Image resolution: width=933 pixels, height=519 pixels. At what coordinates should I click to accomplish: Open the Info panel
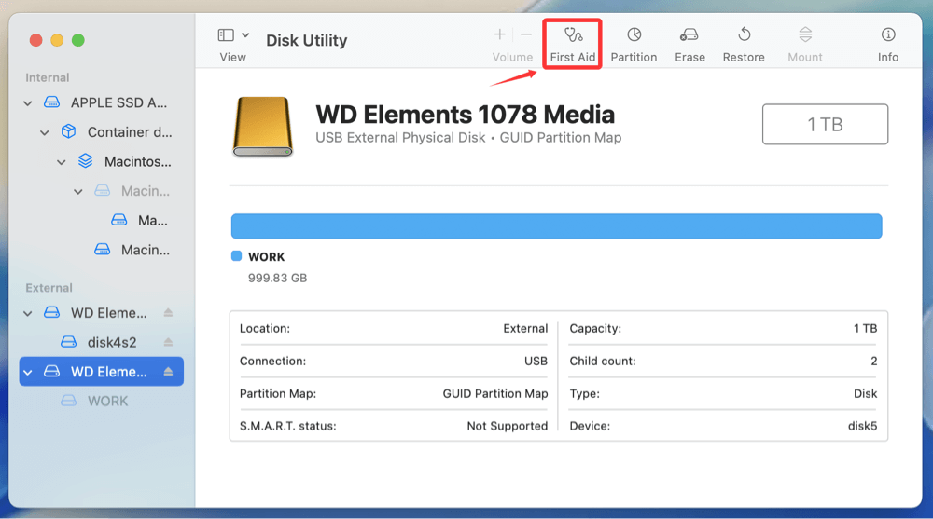coord(888,44)
